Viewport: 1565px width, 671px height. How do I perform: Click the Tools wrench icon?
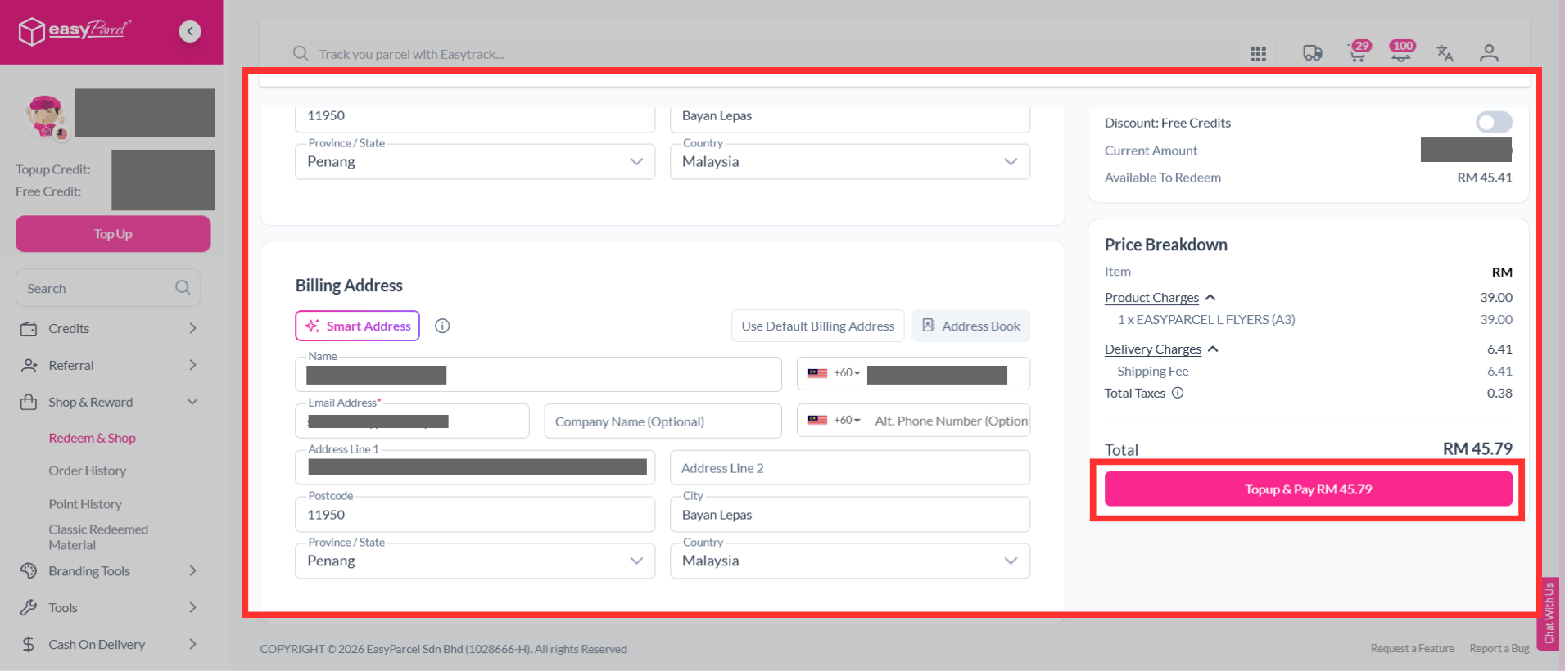[29, 607]
